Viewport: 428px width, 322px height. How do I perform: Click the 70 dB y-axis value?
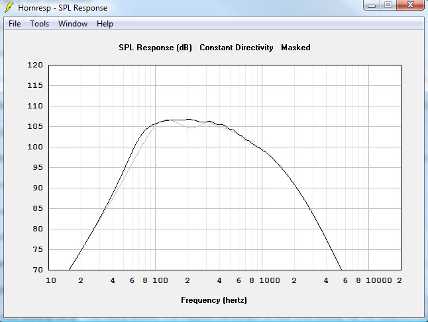pyautogui.click(x=38, y=270)
